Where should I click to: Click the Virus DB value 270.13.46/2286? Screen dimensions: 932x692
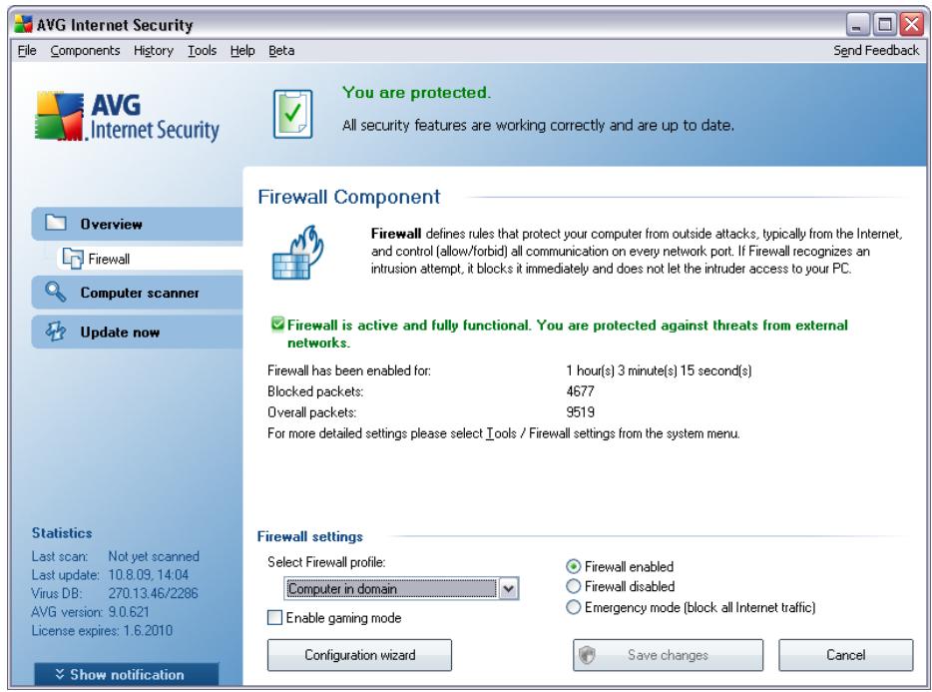153,593
